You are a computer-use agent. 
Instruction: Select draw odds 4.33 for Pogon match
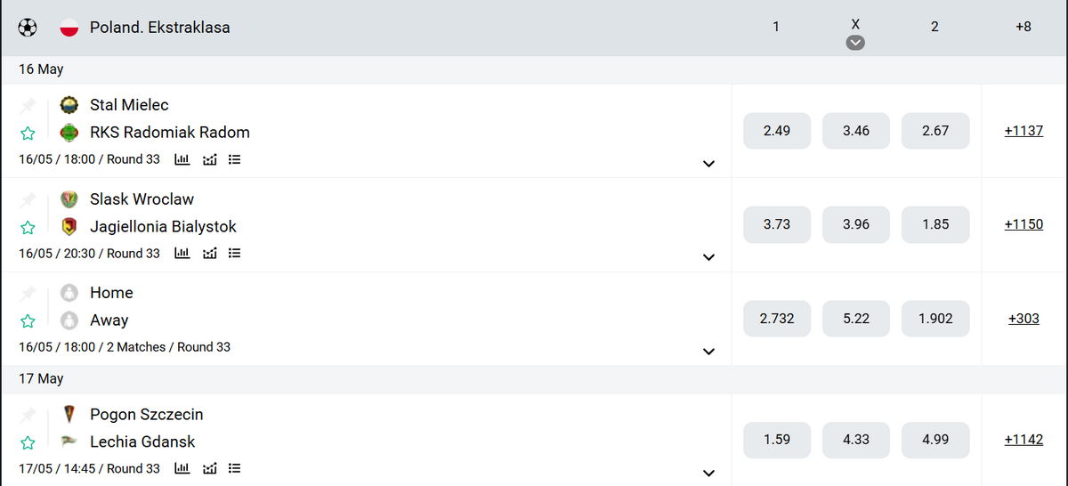(x=856, y=440)
